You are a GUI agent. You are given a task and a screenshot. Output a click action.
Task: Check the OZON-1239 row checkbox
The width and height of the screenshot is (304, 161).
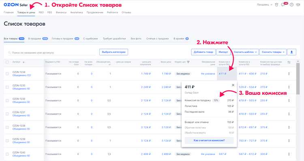7,141
